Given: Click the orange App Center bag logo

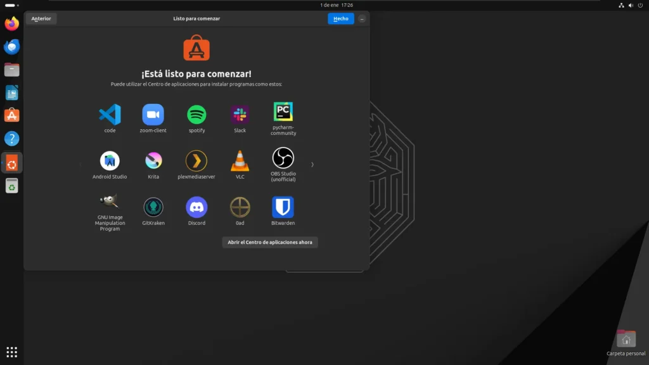Looking at the screenshot, I should coord(196,48).
